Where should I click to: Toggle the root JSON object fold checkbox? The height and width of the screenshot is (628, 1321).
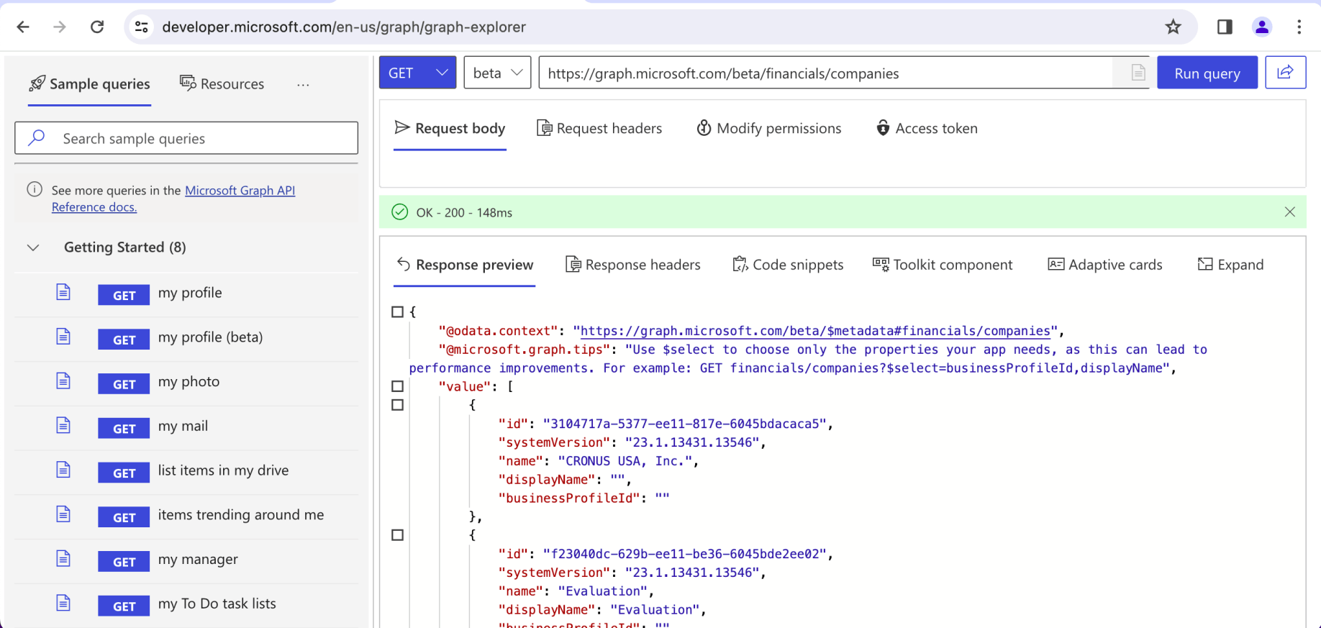click(397, 312)
